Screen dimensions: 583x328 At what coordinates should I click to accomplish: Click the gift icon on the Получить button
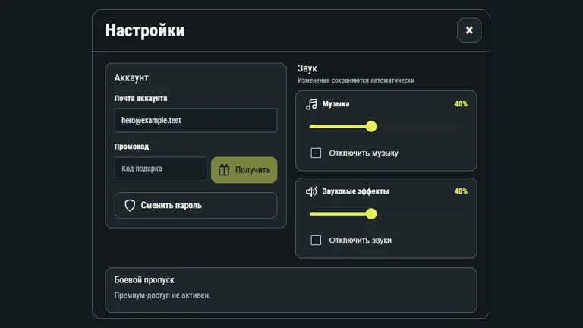click(x=224, y=170)
